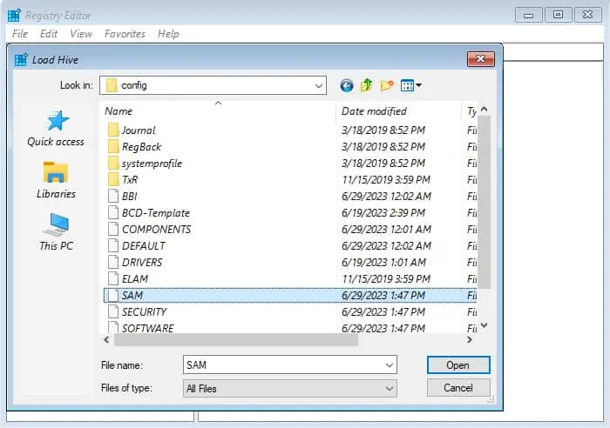Click the Open button
This screenshot has width=610, height=428.
[458, 365]
